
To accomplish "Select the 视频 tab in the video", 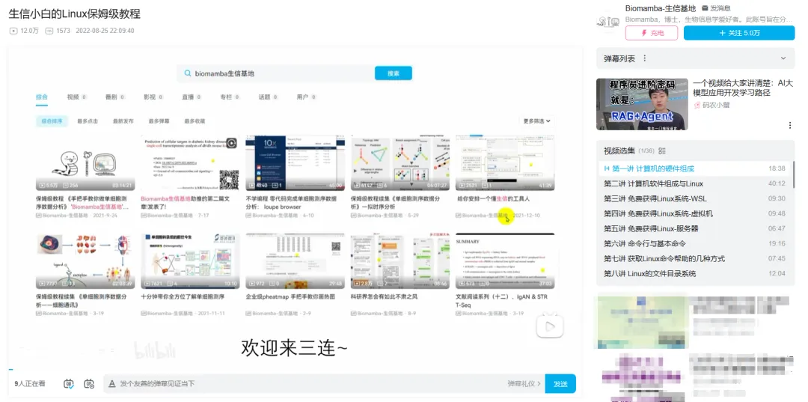I will pos(76,97).
